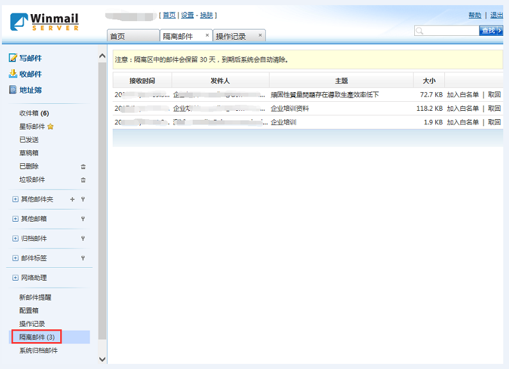
Task: Open the address book (地址簿) icon
Action: click(13, 90)
